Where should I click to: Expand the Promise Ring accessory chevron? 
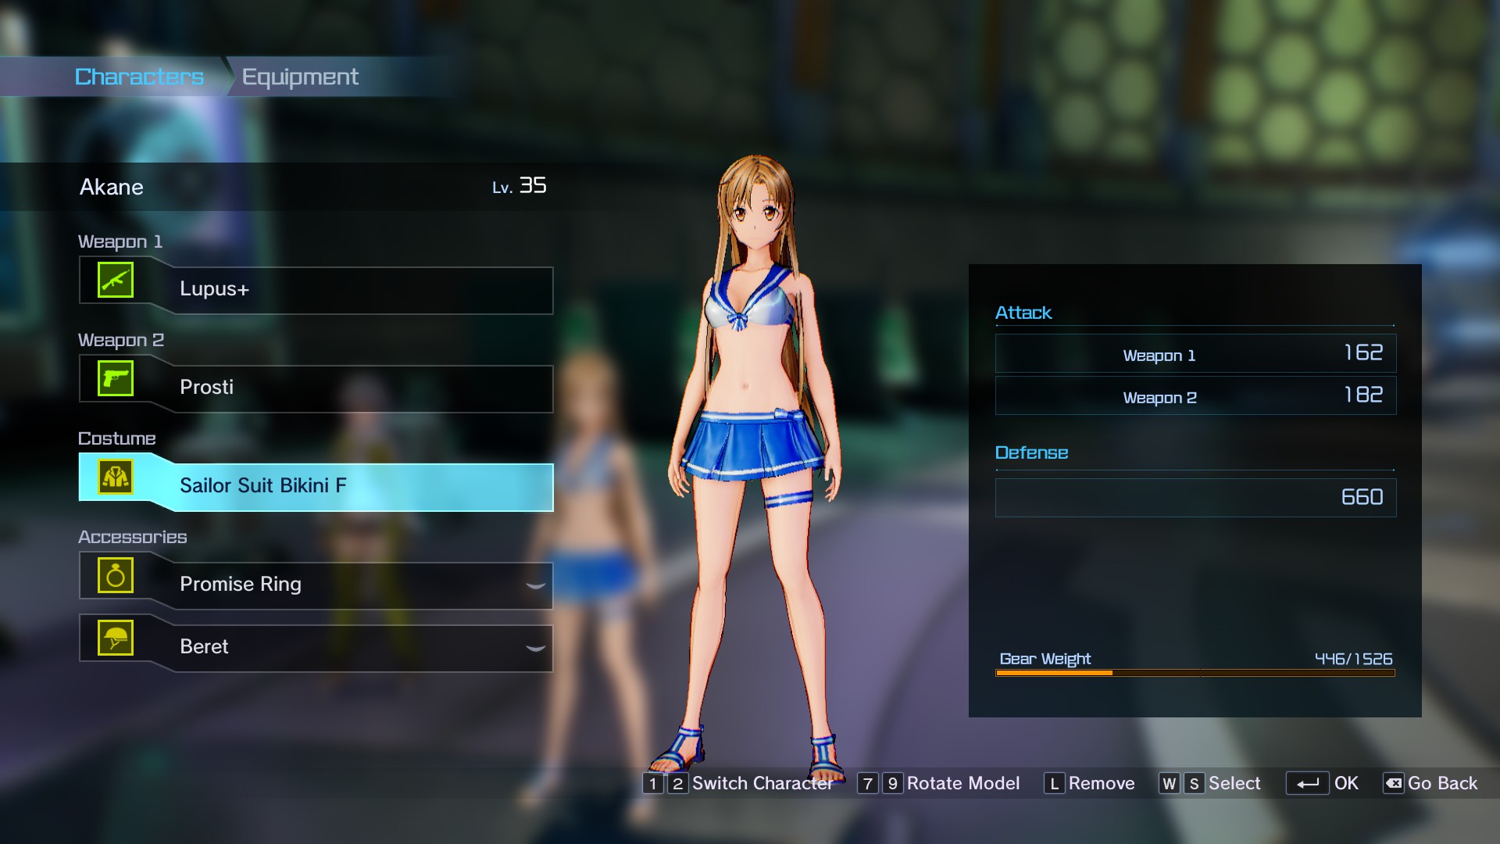point(535,585)
